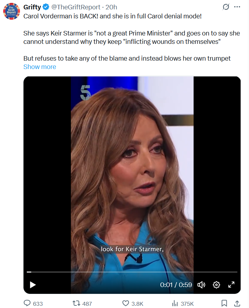Expand video to fullscreen

(231, 285)
